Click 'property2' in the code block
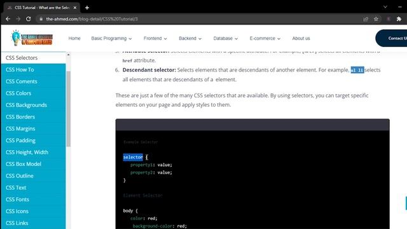407x229 pixels. click(x=141, y=172)
